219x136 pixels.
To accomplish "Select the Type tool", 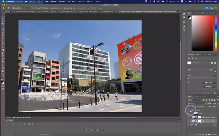I will pos(3,62).
